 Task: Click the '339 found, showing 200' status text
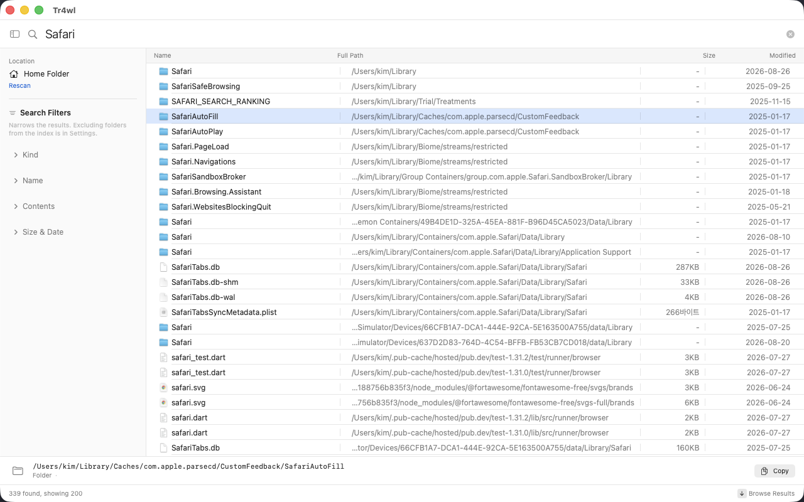pyautogui.click(x=45, y=493)
